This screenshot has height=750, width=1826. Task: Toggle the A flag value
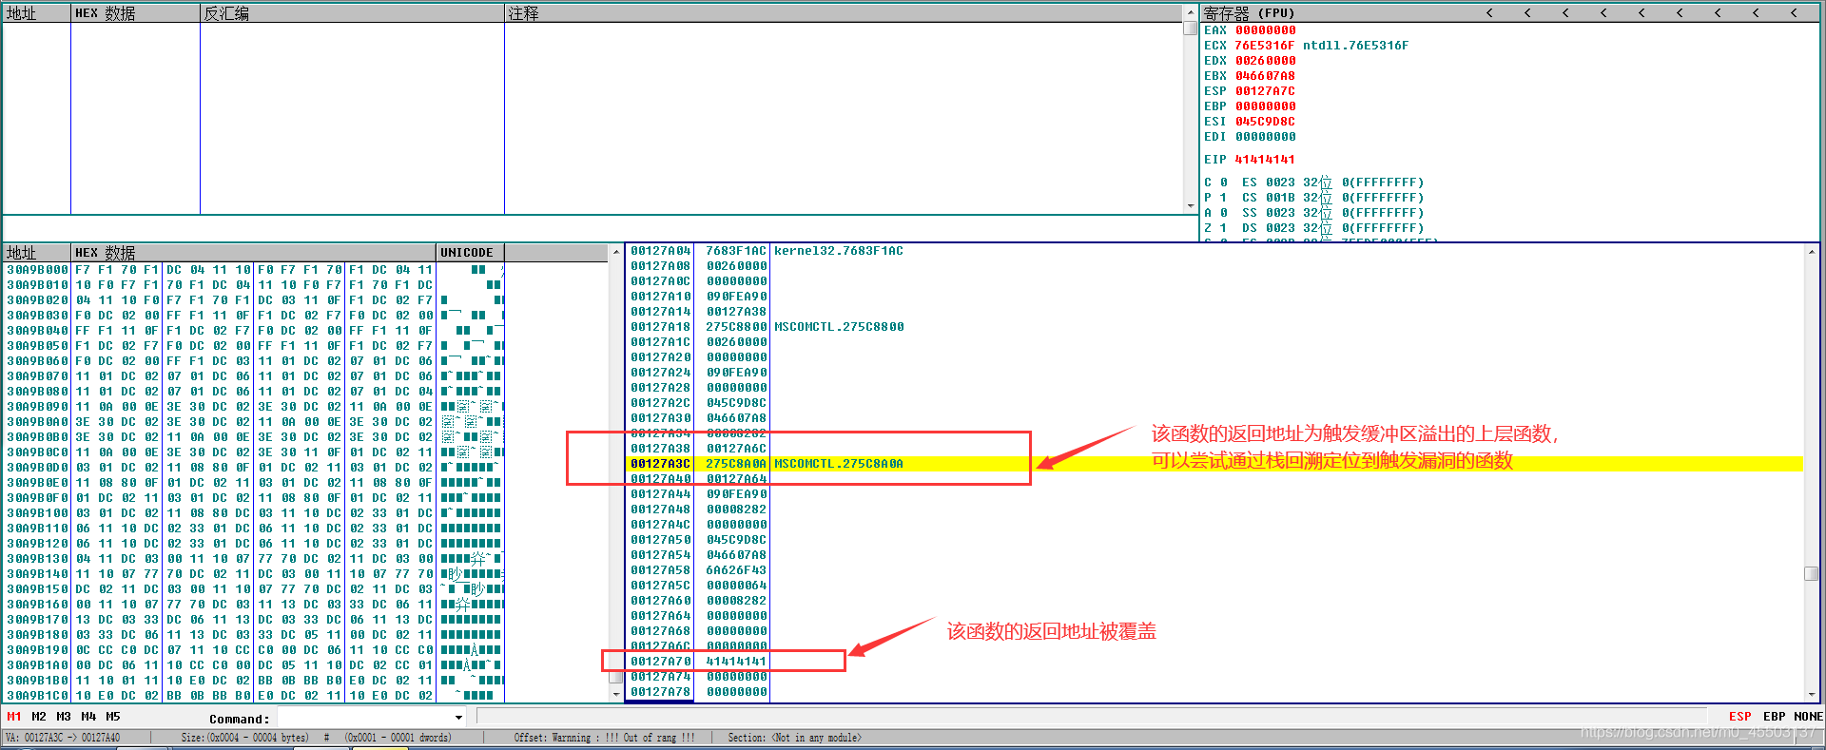[x=1224, y=213]
